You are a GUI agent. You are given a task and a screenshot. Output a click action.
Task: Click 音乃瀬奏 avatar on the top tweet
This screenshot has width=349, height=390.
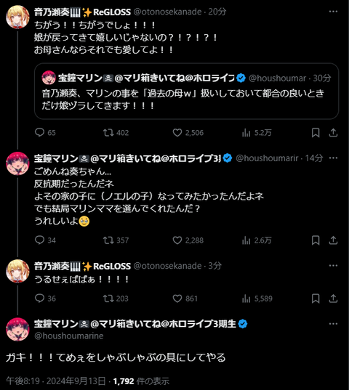[x=17, y=17]
